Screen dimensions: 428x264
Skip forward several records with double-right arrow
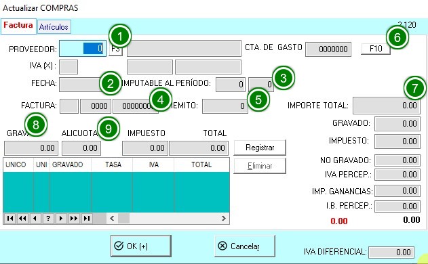coord(74,218)
